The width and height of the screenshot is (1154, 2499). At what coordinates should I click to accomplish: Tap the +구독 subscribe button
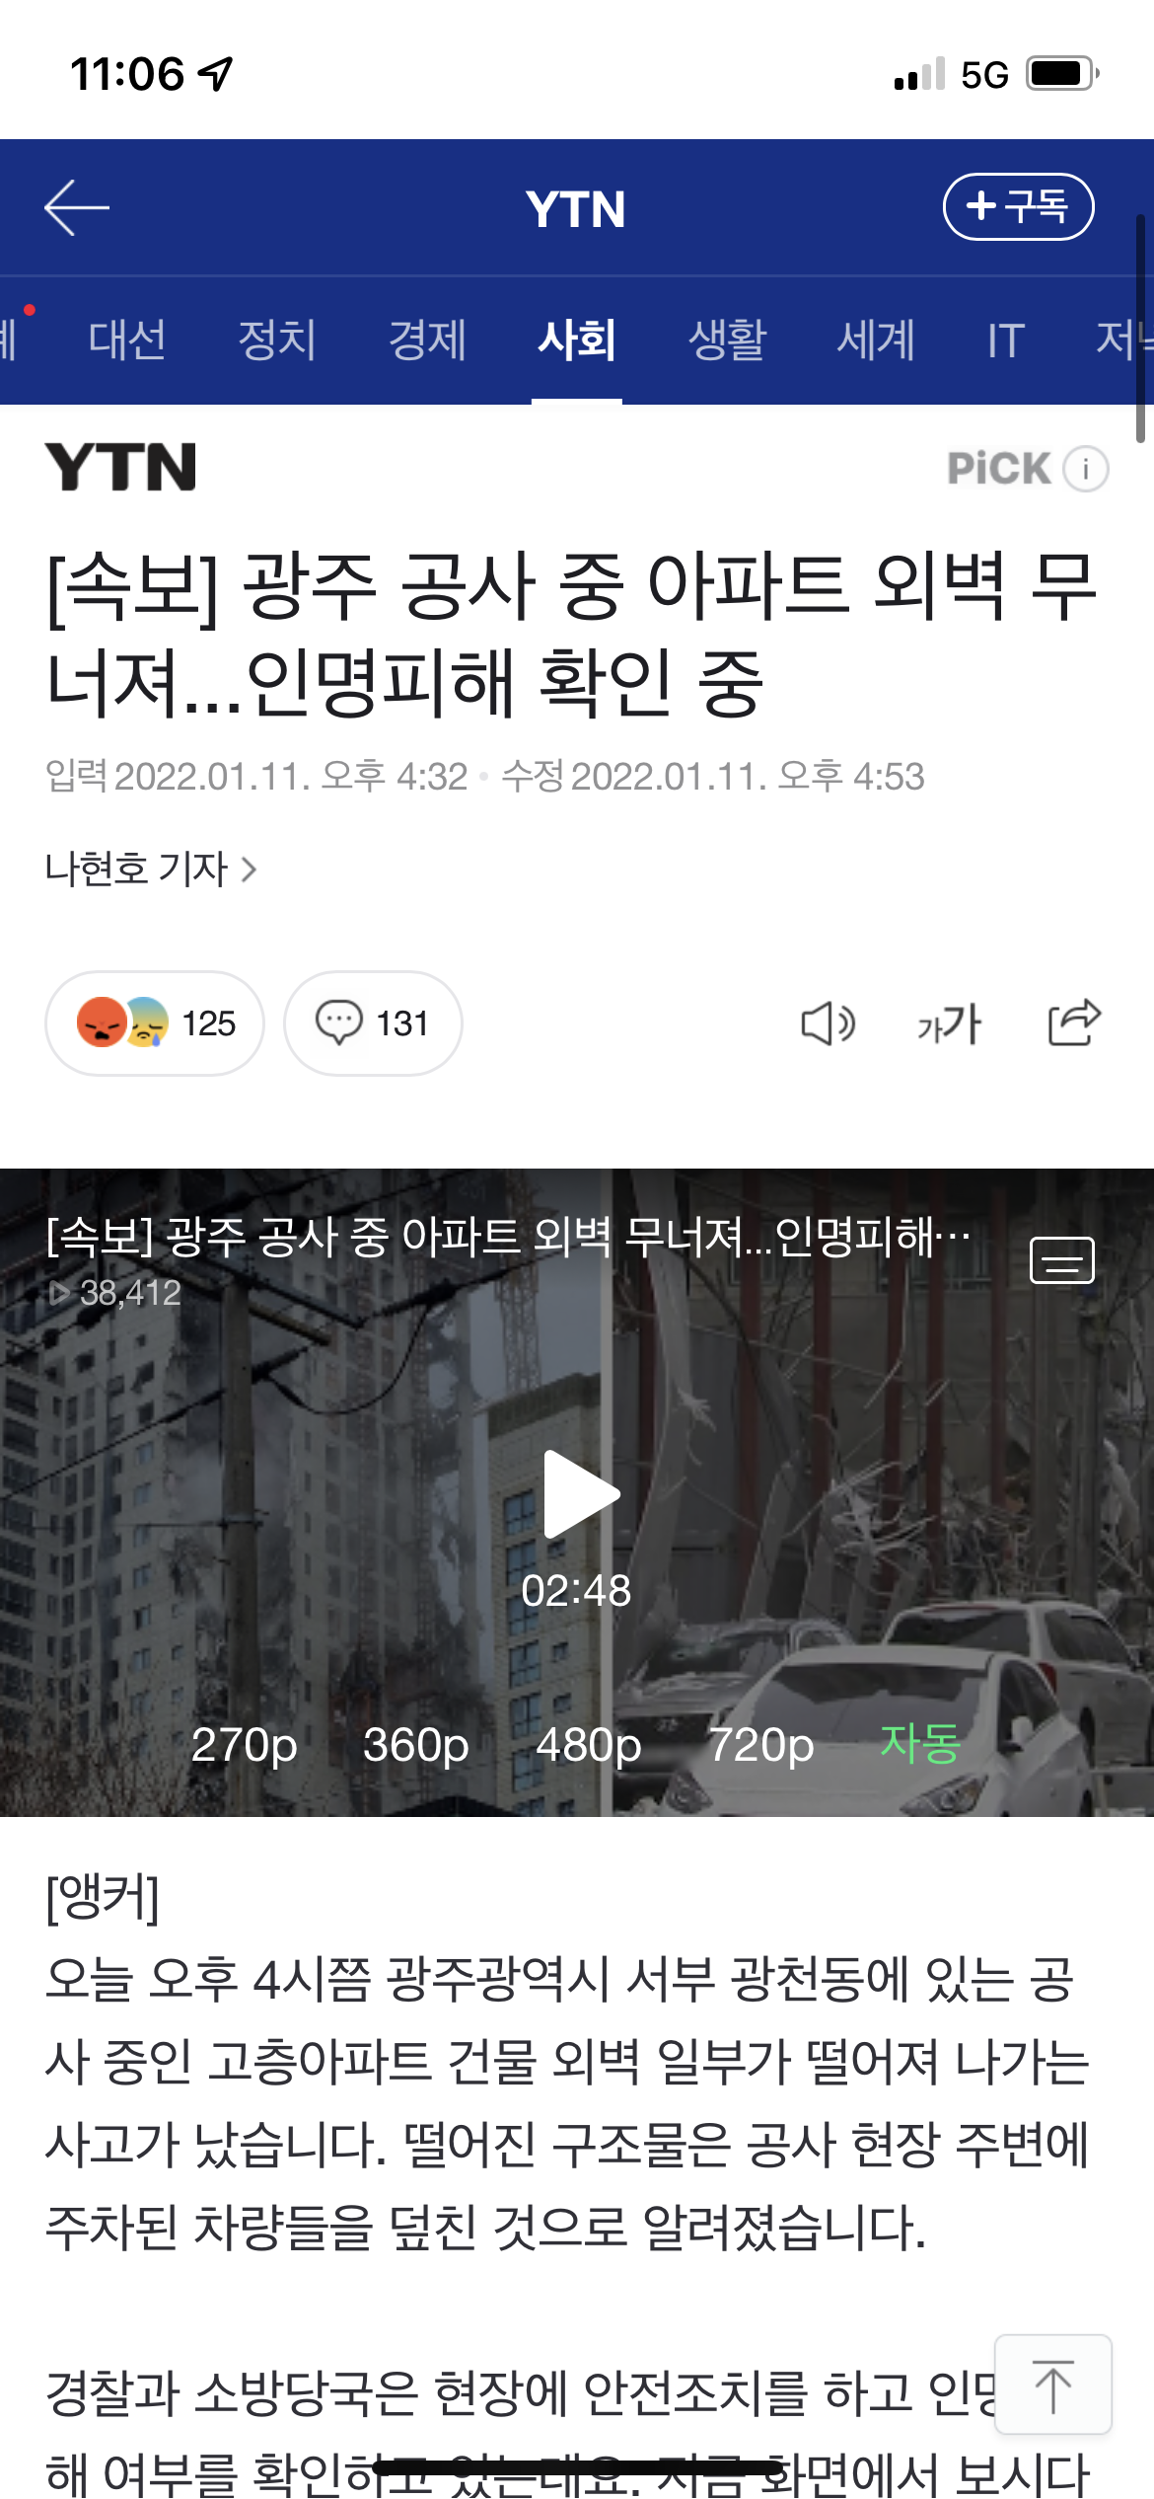[1019, 206]
